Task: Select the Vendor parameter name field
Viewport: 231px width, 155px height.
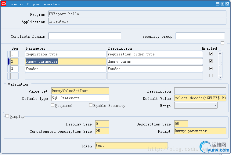Action: [65, 69]
